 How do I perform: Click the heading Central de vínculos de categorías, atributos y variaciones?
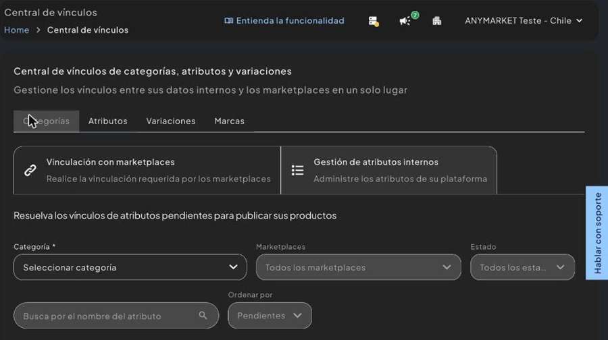coord(153,72)
